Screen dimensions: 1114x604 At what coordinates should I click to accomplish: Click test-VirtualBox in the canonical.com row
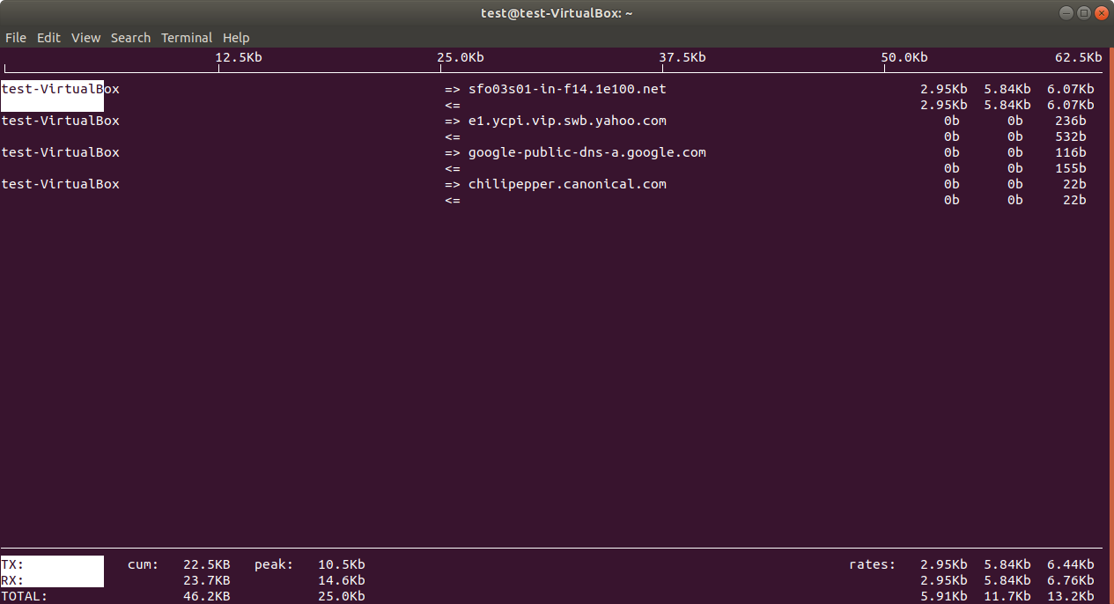click(60, 184)
